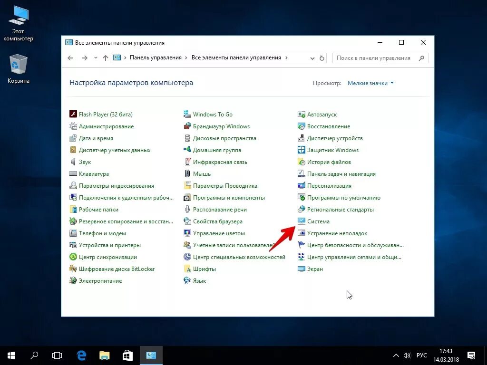
Task: Open the taskbar clock and date
Action: pos(446,355)
